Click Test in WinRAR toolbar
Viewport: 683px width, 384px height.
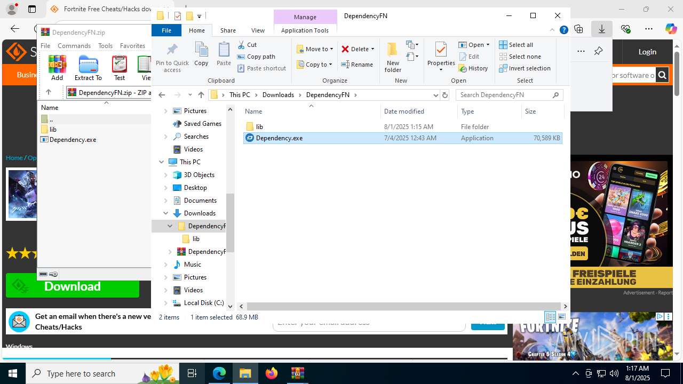(x=120, y=68)
